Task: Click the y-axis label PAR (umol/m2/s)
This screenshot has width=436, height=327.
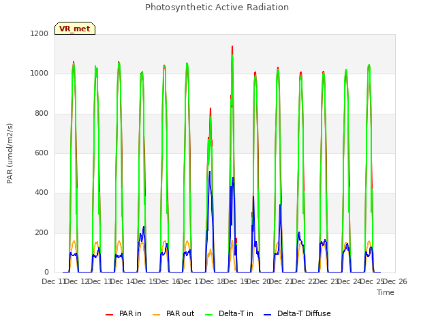Action: (10, 153)
